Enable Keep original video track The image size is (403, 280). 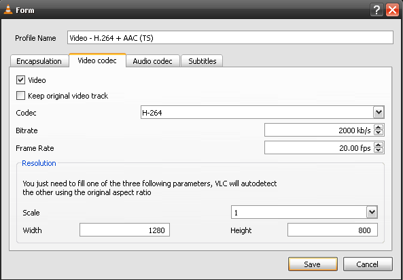20,95
